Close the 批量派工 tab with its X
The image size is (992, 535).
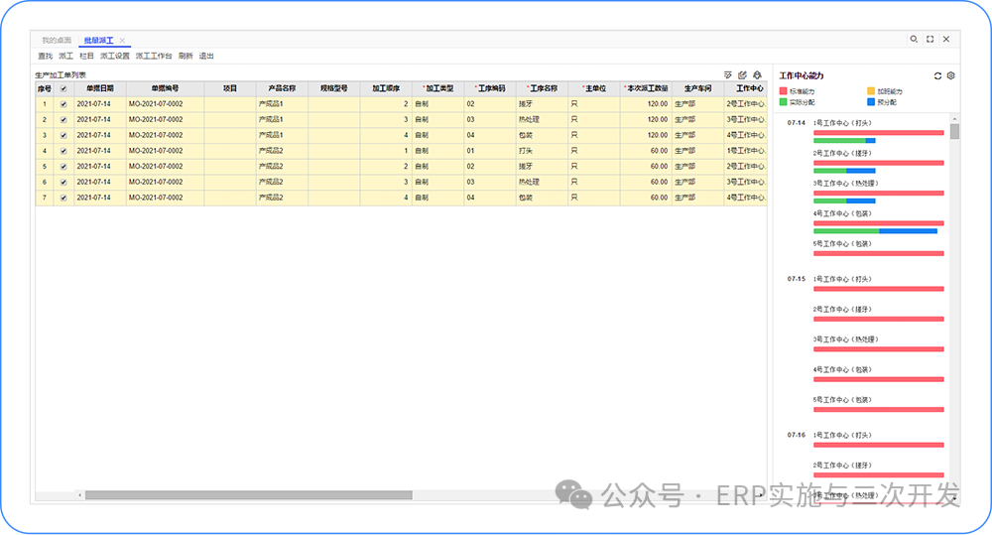122,40
